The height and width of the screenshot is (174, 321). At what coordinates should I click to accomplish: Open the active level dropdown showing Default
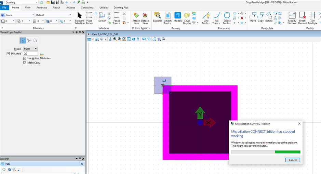pos(54,15)
